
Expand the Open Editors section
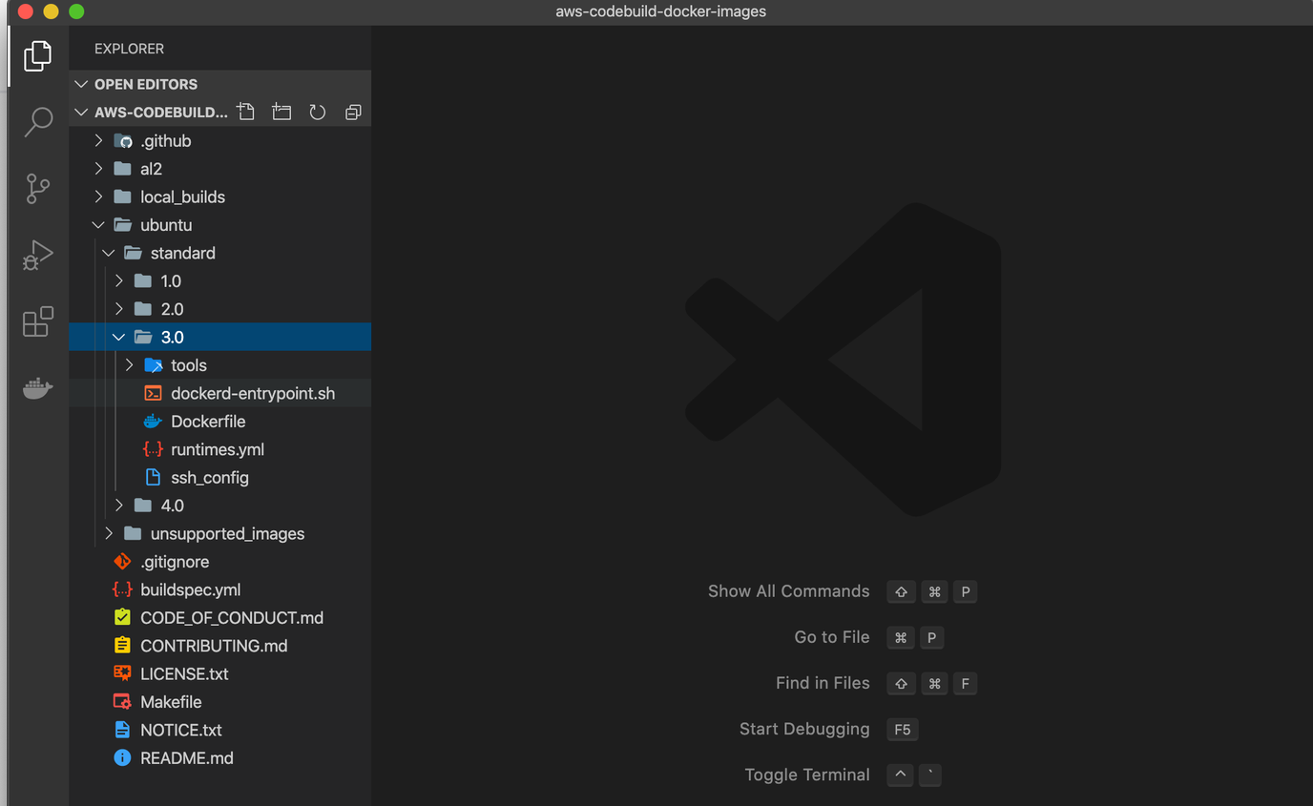coord(82,84)
